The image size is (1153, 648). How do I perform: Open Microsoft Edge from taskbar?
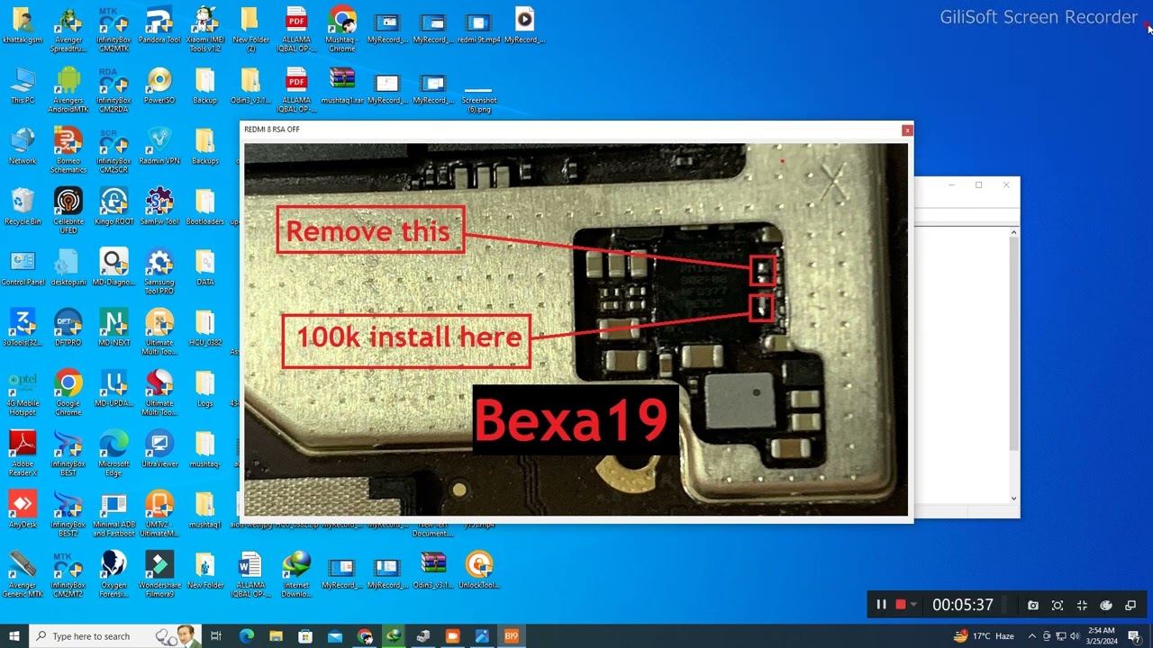click(x=246, y=636)
